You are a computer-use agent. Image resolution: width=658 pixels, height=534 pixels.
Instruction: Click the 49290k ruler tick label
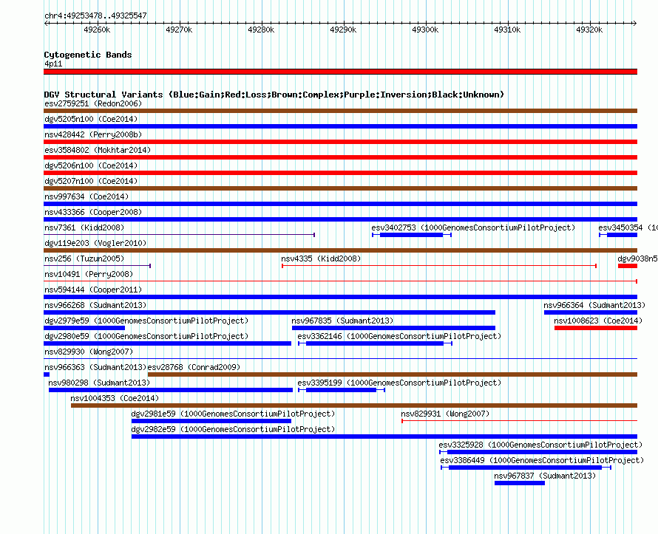tap(343, 30)
